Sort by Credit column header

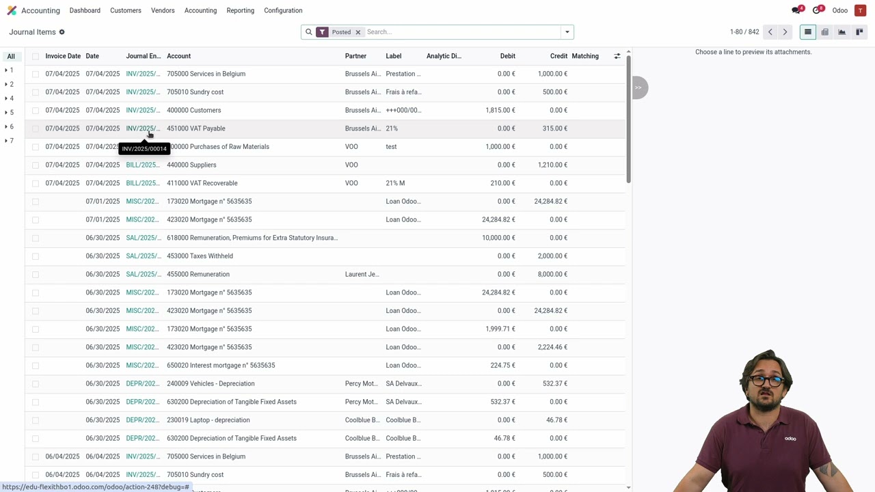click(x=558, y=56)
